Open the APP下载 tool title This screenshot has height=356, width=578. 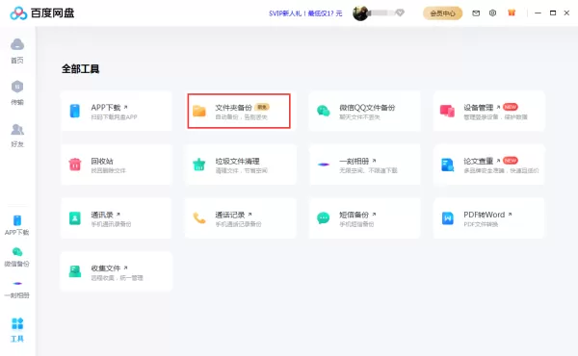pos(106,107)
